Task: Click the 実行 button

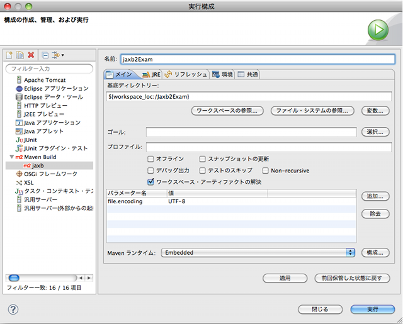Action: tap(372, 309)
